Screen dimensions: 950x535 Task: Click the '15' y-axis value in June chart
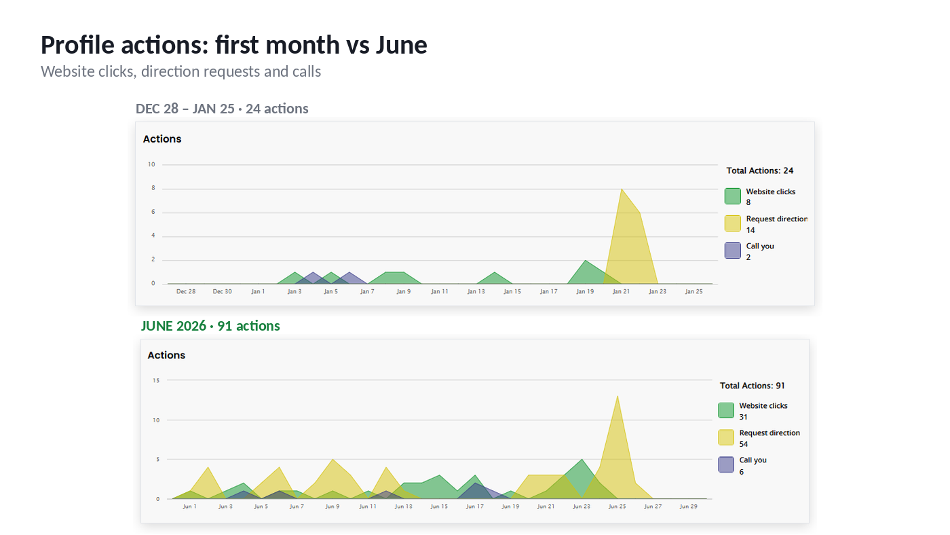tap(156, 381)
